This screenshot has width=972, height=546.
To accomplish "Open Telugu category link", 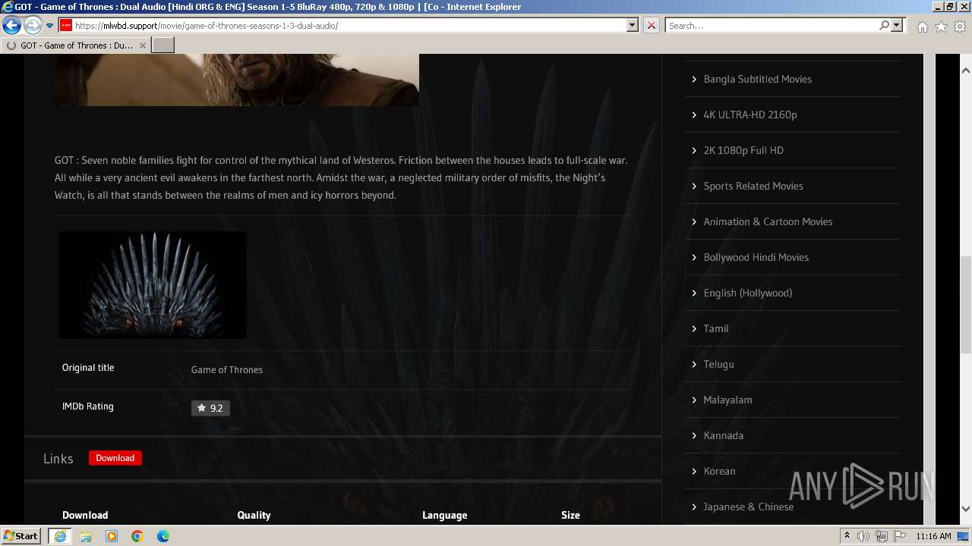I will tap(718, 364).
